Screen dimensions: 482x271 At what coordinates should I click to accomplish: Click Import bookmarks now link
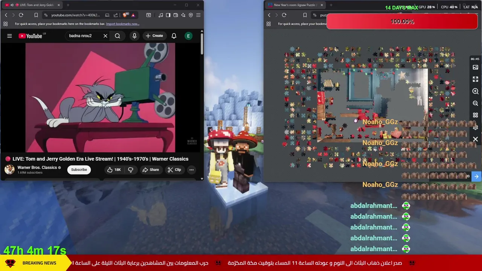tap(123, 24)
